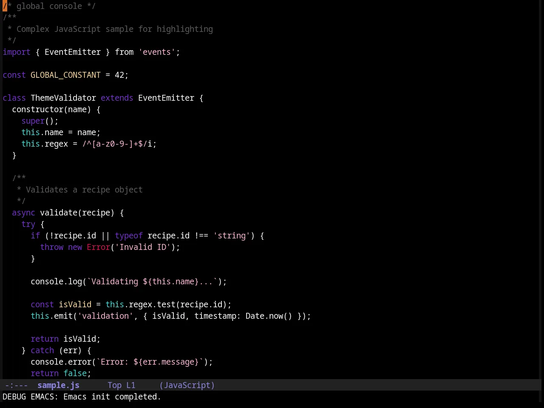
Task: Click the 'timestamp' property key
Action: pos(215,316)
